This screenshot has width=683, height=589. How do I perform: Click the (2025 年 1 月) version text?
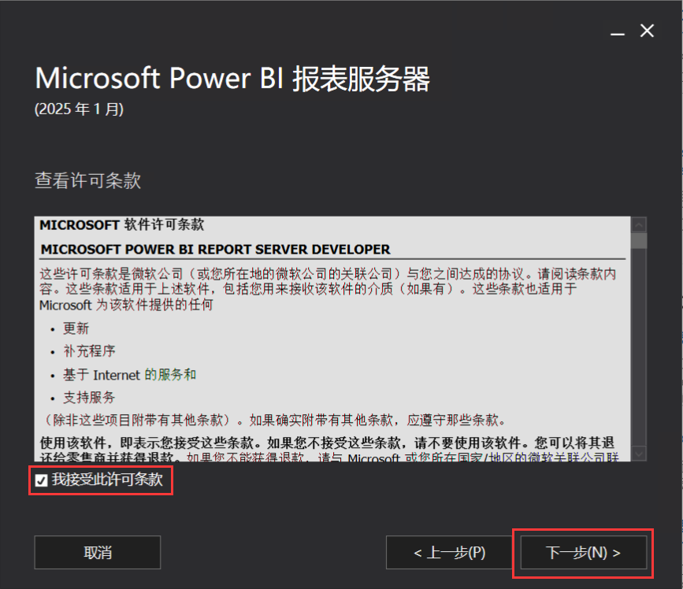80,109
